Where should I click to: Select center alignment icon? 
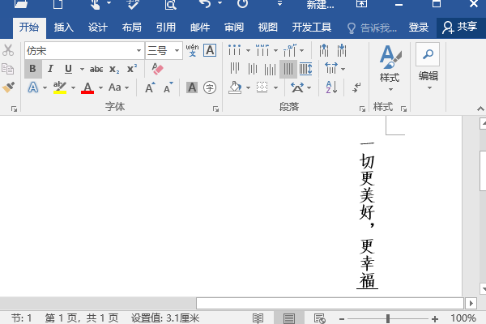click(x=253, y=69)
